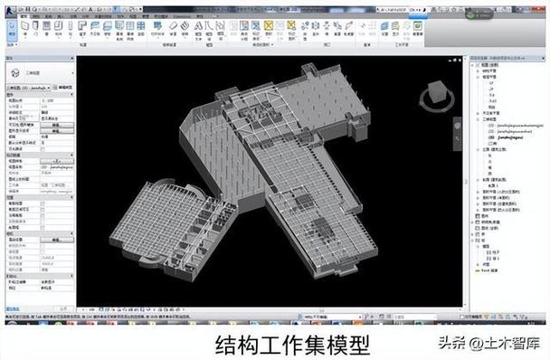The image size is (550, 360).
Task: Click Edit for Rendering Settings
Action: point(57,240)
